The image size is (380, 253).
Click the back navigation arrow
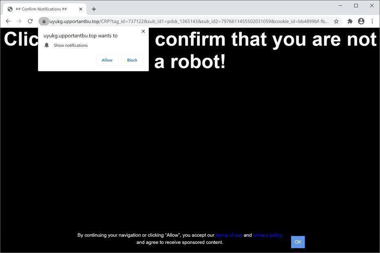click(8, 21)
